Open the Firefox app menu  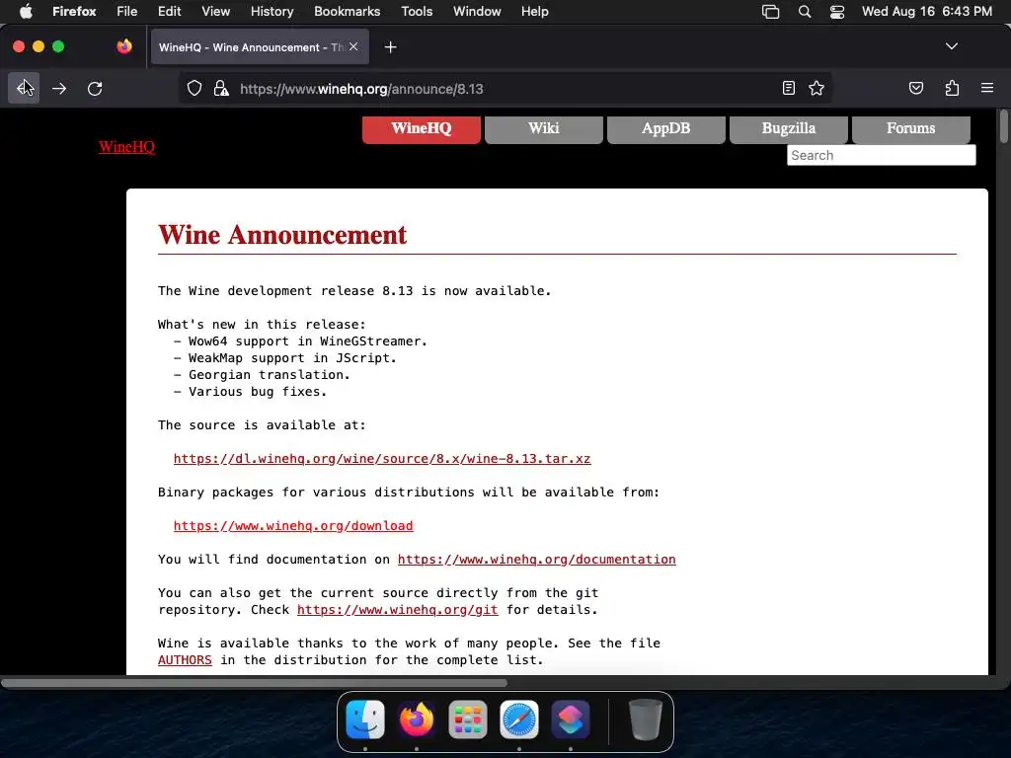point(74,11)
